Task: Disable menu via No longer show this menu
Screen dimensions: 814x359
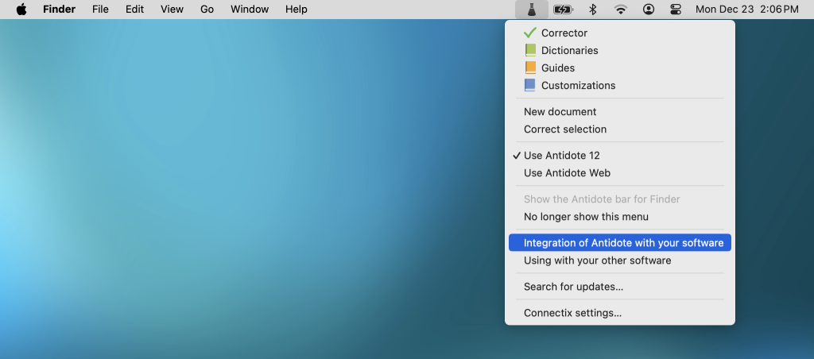Action: pos(586,217)
